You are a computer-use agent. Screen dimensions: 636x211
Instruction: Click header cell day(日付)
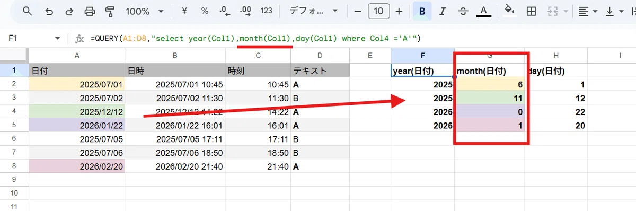pos(555,70)
